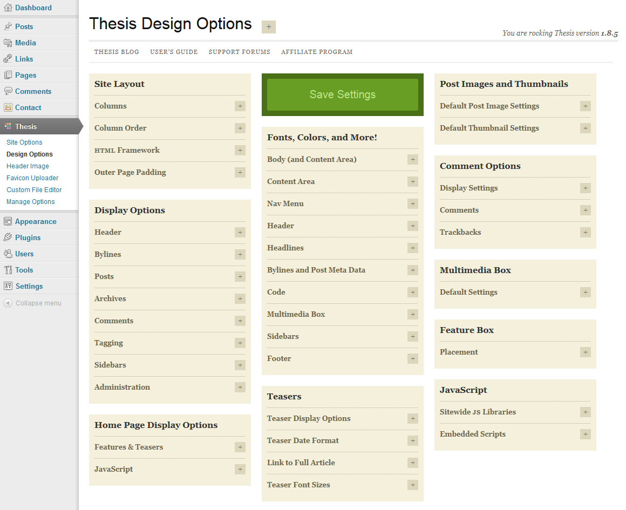
Task: Save settings with the green button
Action: pos(343,94)
